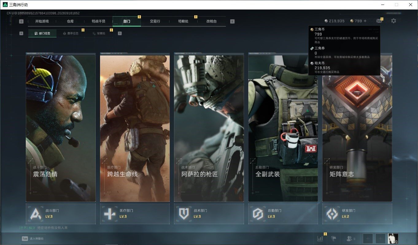
Task: Open the statistics bar chart icon
Action: point(320,239)
